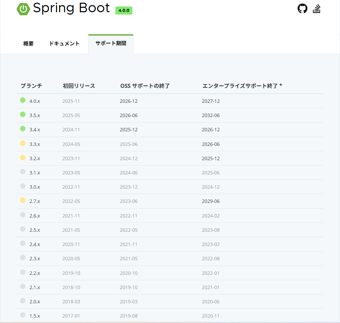Open the Stack Overflow icon
340x323 pixels.
tap(317, 9)
